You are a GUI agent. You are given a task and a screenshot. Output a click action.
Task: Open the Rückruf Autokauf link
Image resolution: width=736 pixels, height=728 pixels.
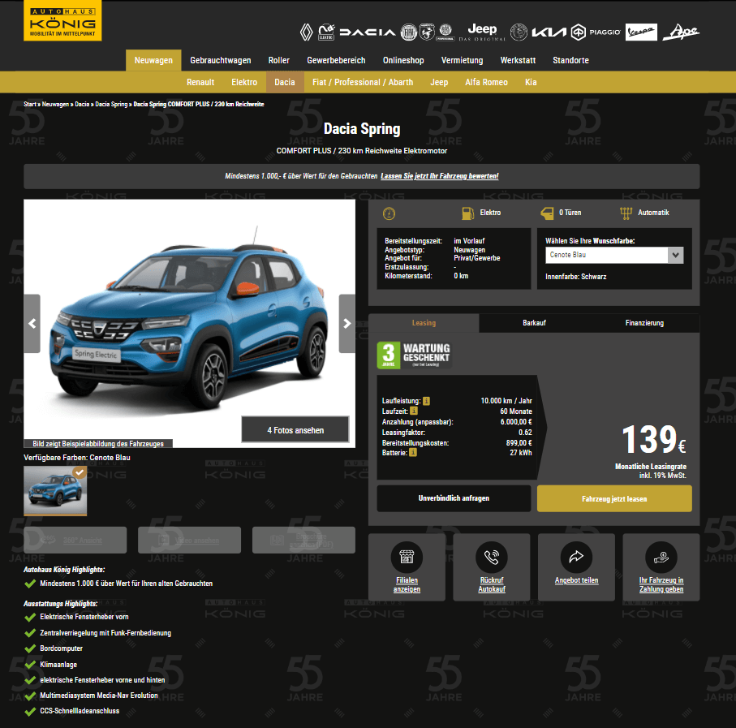click(492, 585)
